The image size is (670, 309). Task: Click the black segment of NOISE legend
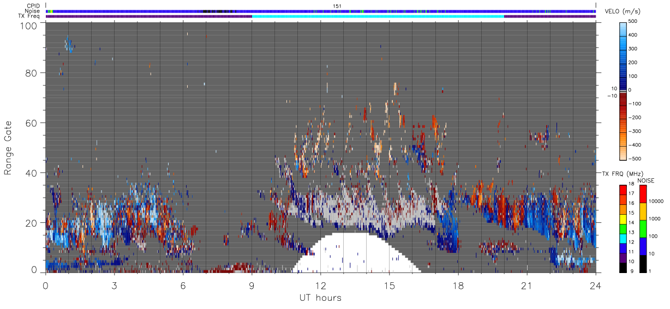pyautogui.click(x=643, y=264)
